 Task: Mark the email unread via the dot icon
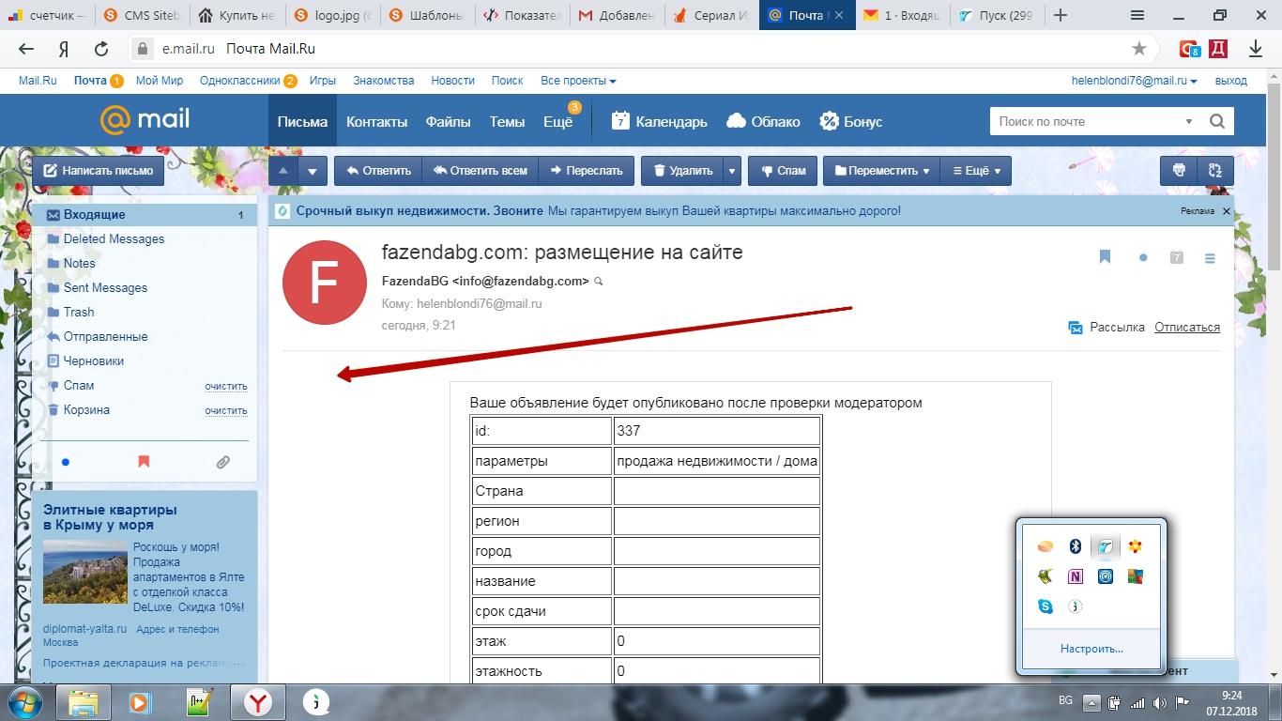[1143, 258]
